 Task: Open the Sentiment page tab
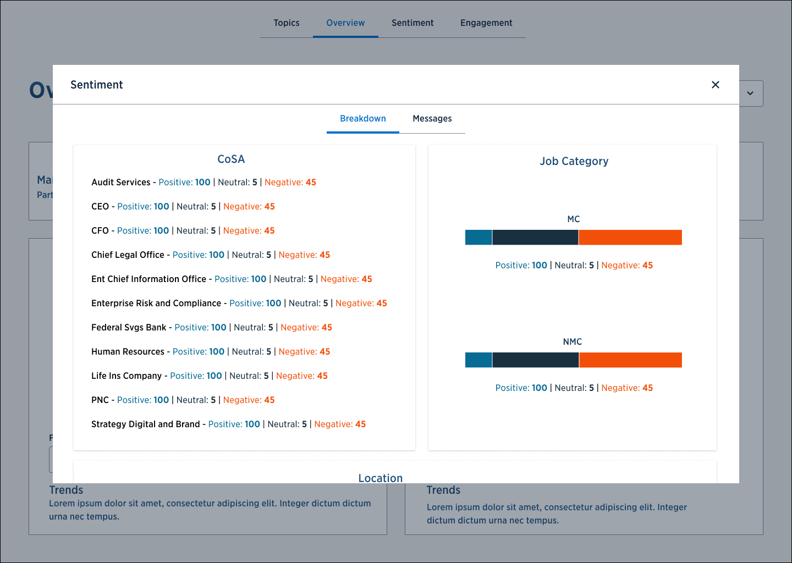click(413, 23)
